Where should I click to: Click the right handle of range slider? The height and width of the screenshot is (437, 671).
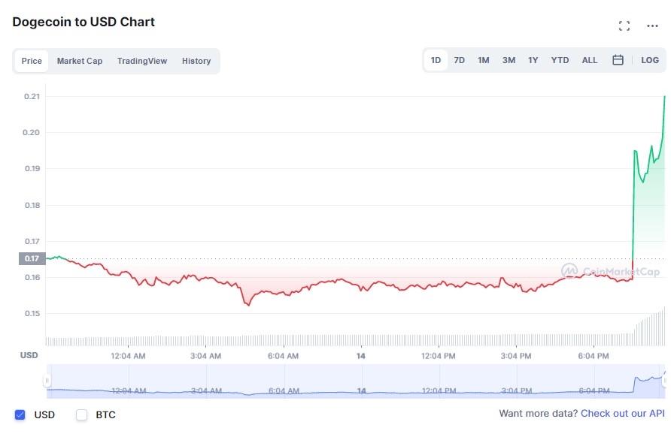664,381
